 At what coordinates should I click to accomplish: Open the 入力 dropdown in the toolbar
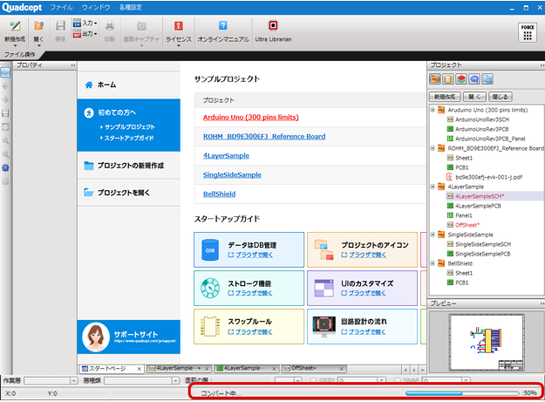pyautogui.click(x=85, y=24)
